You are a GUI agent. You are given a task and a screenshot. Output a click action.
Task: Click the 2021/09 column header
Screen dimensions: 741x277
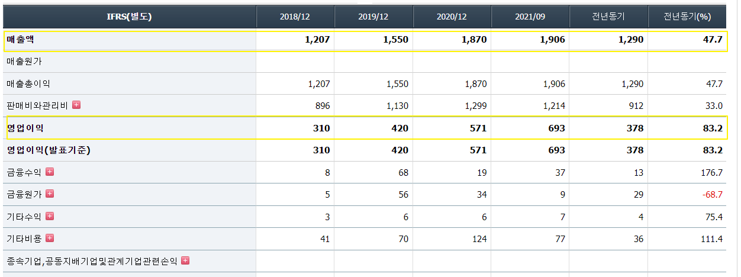[x=530, y=17]
